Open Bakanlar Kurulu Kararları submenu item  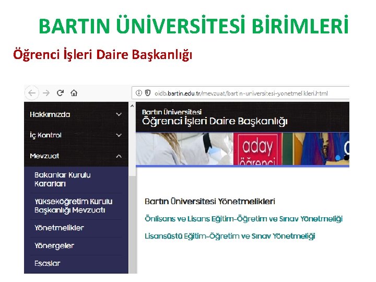click(x=62, y=179)
